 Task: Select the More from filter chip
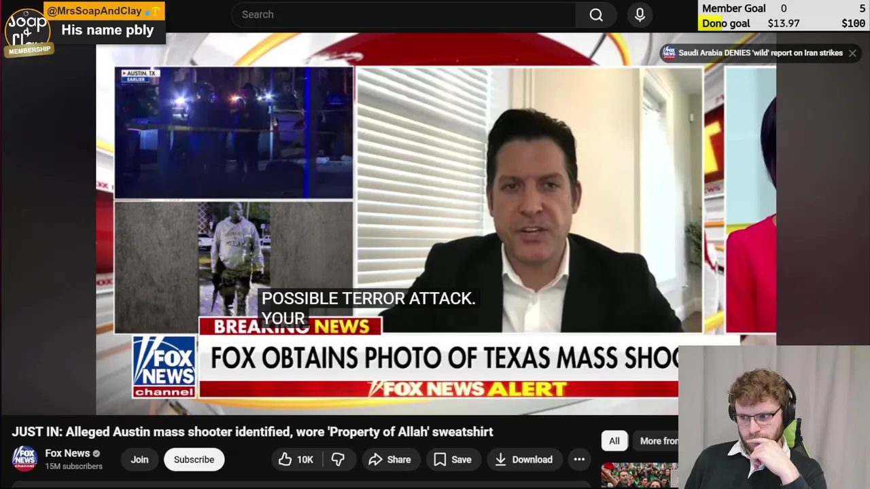[656, 441]
